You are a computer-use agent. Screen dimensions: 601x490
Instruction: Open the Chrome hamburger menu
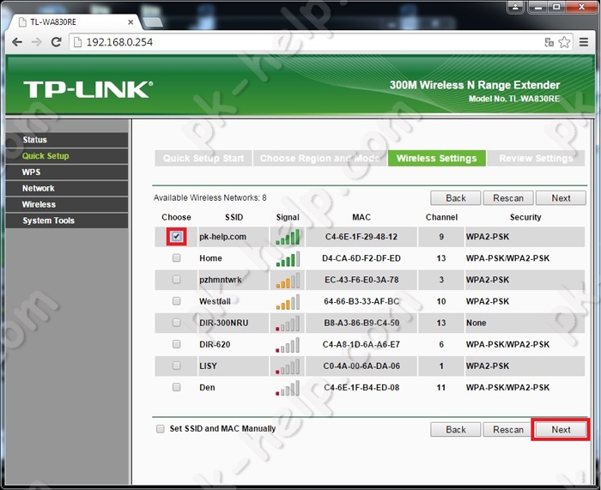[583, 42]
